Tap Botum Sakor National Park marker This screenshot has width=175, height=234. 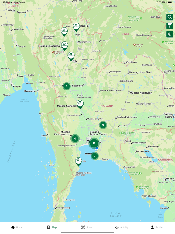[x=137, y=187]
